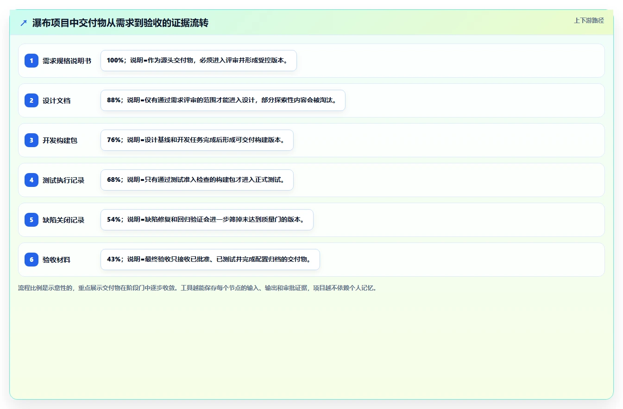Click the 43% description box
623x409 pixels.
click(x=210, y=260)
